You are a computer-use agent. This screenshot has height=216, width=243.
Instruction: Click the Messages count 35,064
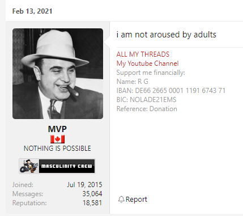pos(92,194)
